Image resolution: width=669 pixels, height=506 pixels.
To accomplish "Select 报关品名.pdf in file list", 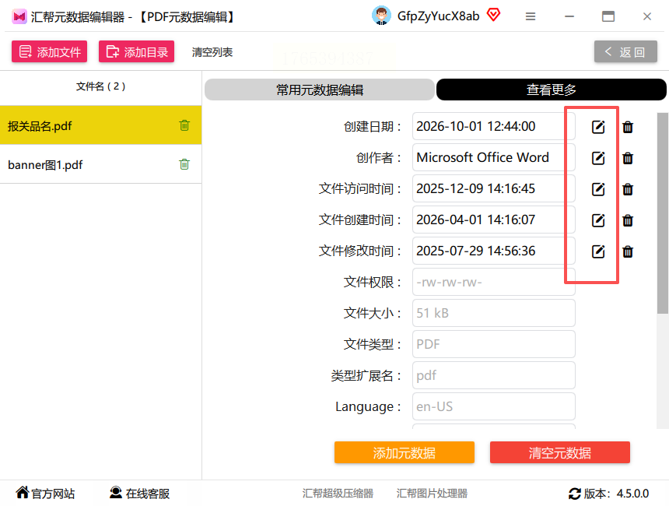I will click(100, 125).
